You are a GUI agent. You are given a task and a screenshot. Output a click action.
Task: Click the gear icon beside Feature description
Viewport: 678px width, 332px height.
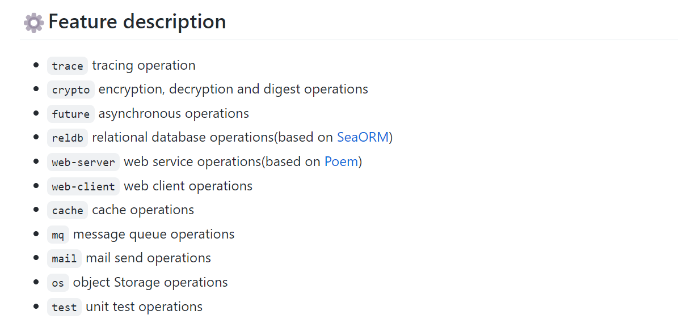33,23
